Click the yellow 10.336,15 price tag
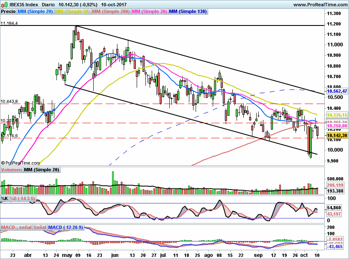349x259 pixels. point(337,115)
